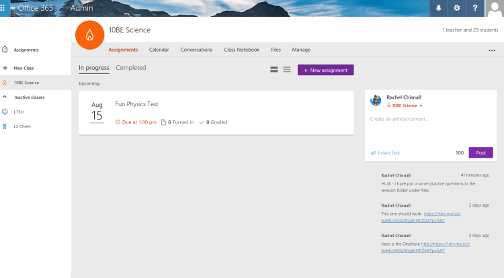Open the Office 365 app launcher grid
Screen dimensions: 504x278
[5, 8]
